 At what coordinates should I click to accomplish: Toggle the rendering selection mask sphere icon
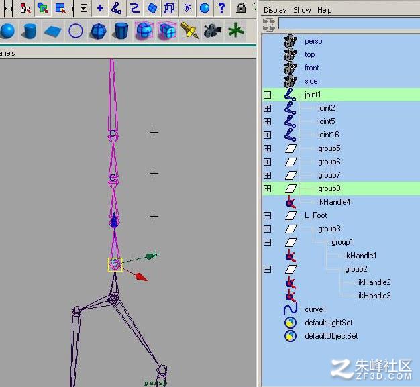[205, 8]
